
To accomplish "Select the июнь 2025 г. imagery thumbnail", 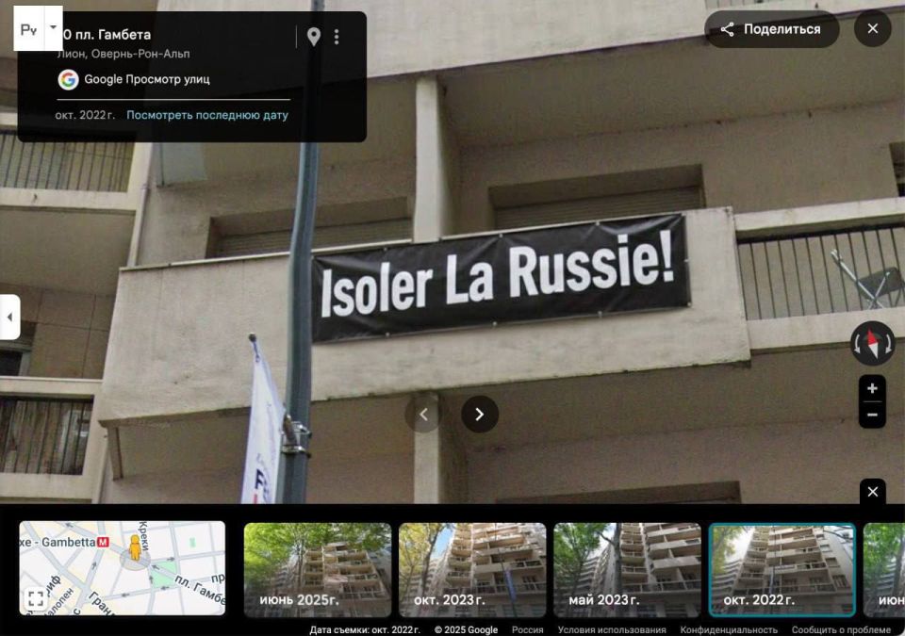I will [317, 569].
